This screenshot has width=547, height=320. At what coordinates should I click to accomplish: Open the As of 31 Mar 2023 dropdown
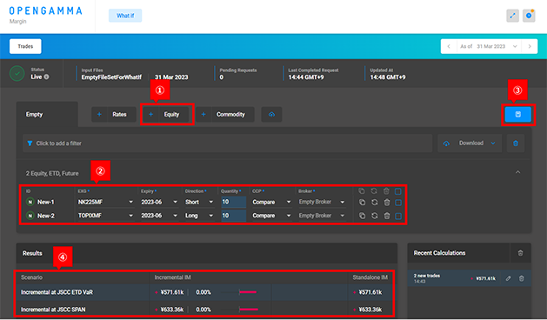[489, 46]
